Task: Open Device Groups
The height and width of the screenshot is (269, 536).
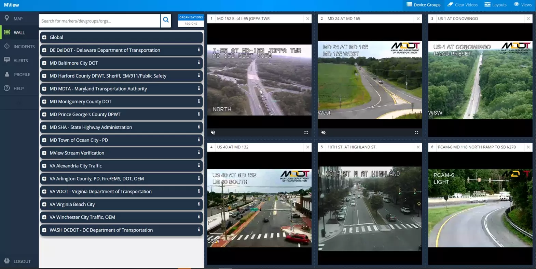Action: click(423, 5)
